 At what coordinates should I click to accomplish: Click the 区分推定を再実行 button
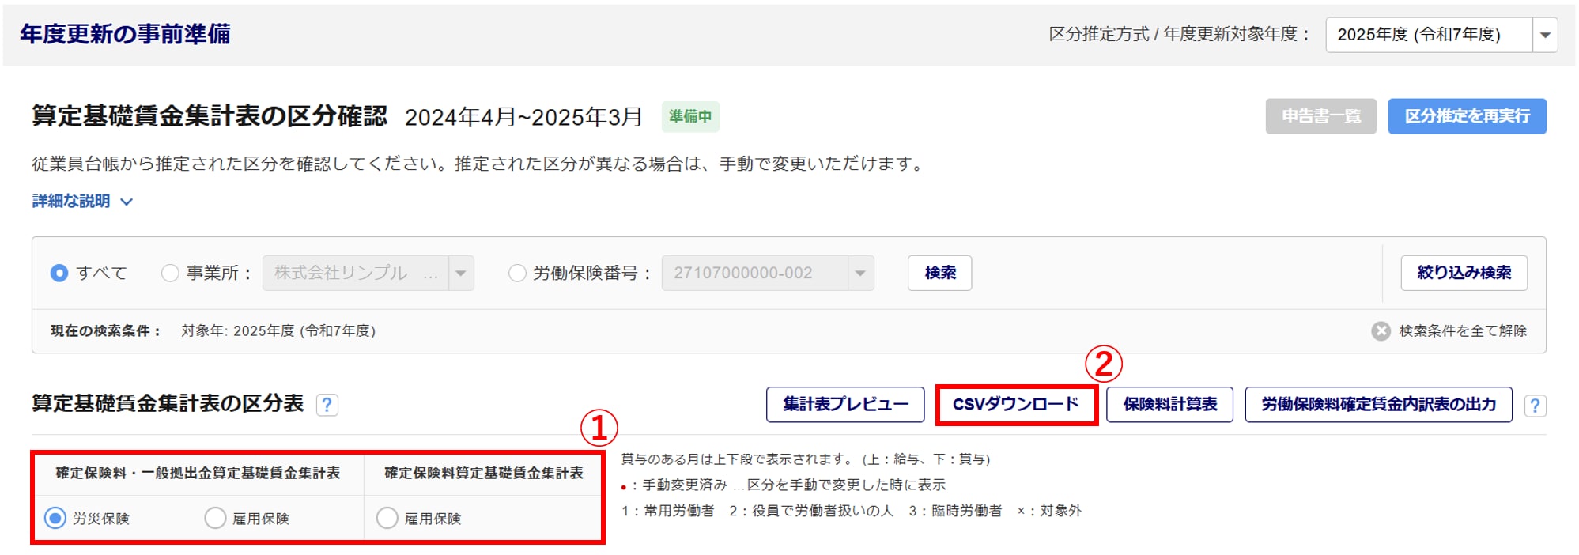1467,116
